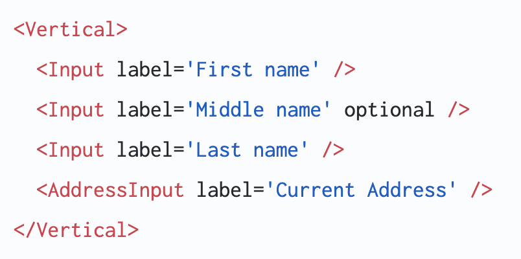Click the optional attribute keyword
Viewport: 521px width, 259px height.
(389, 110)
